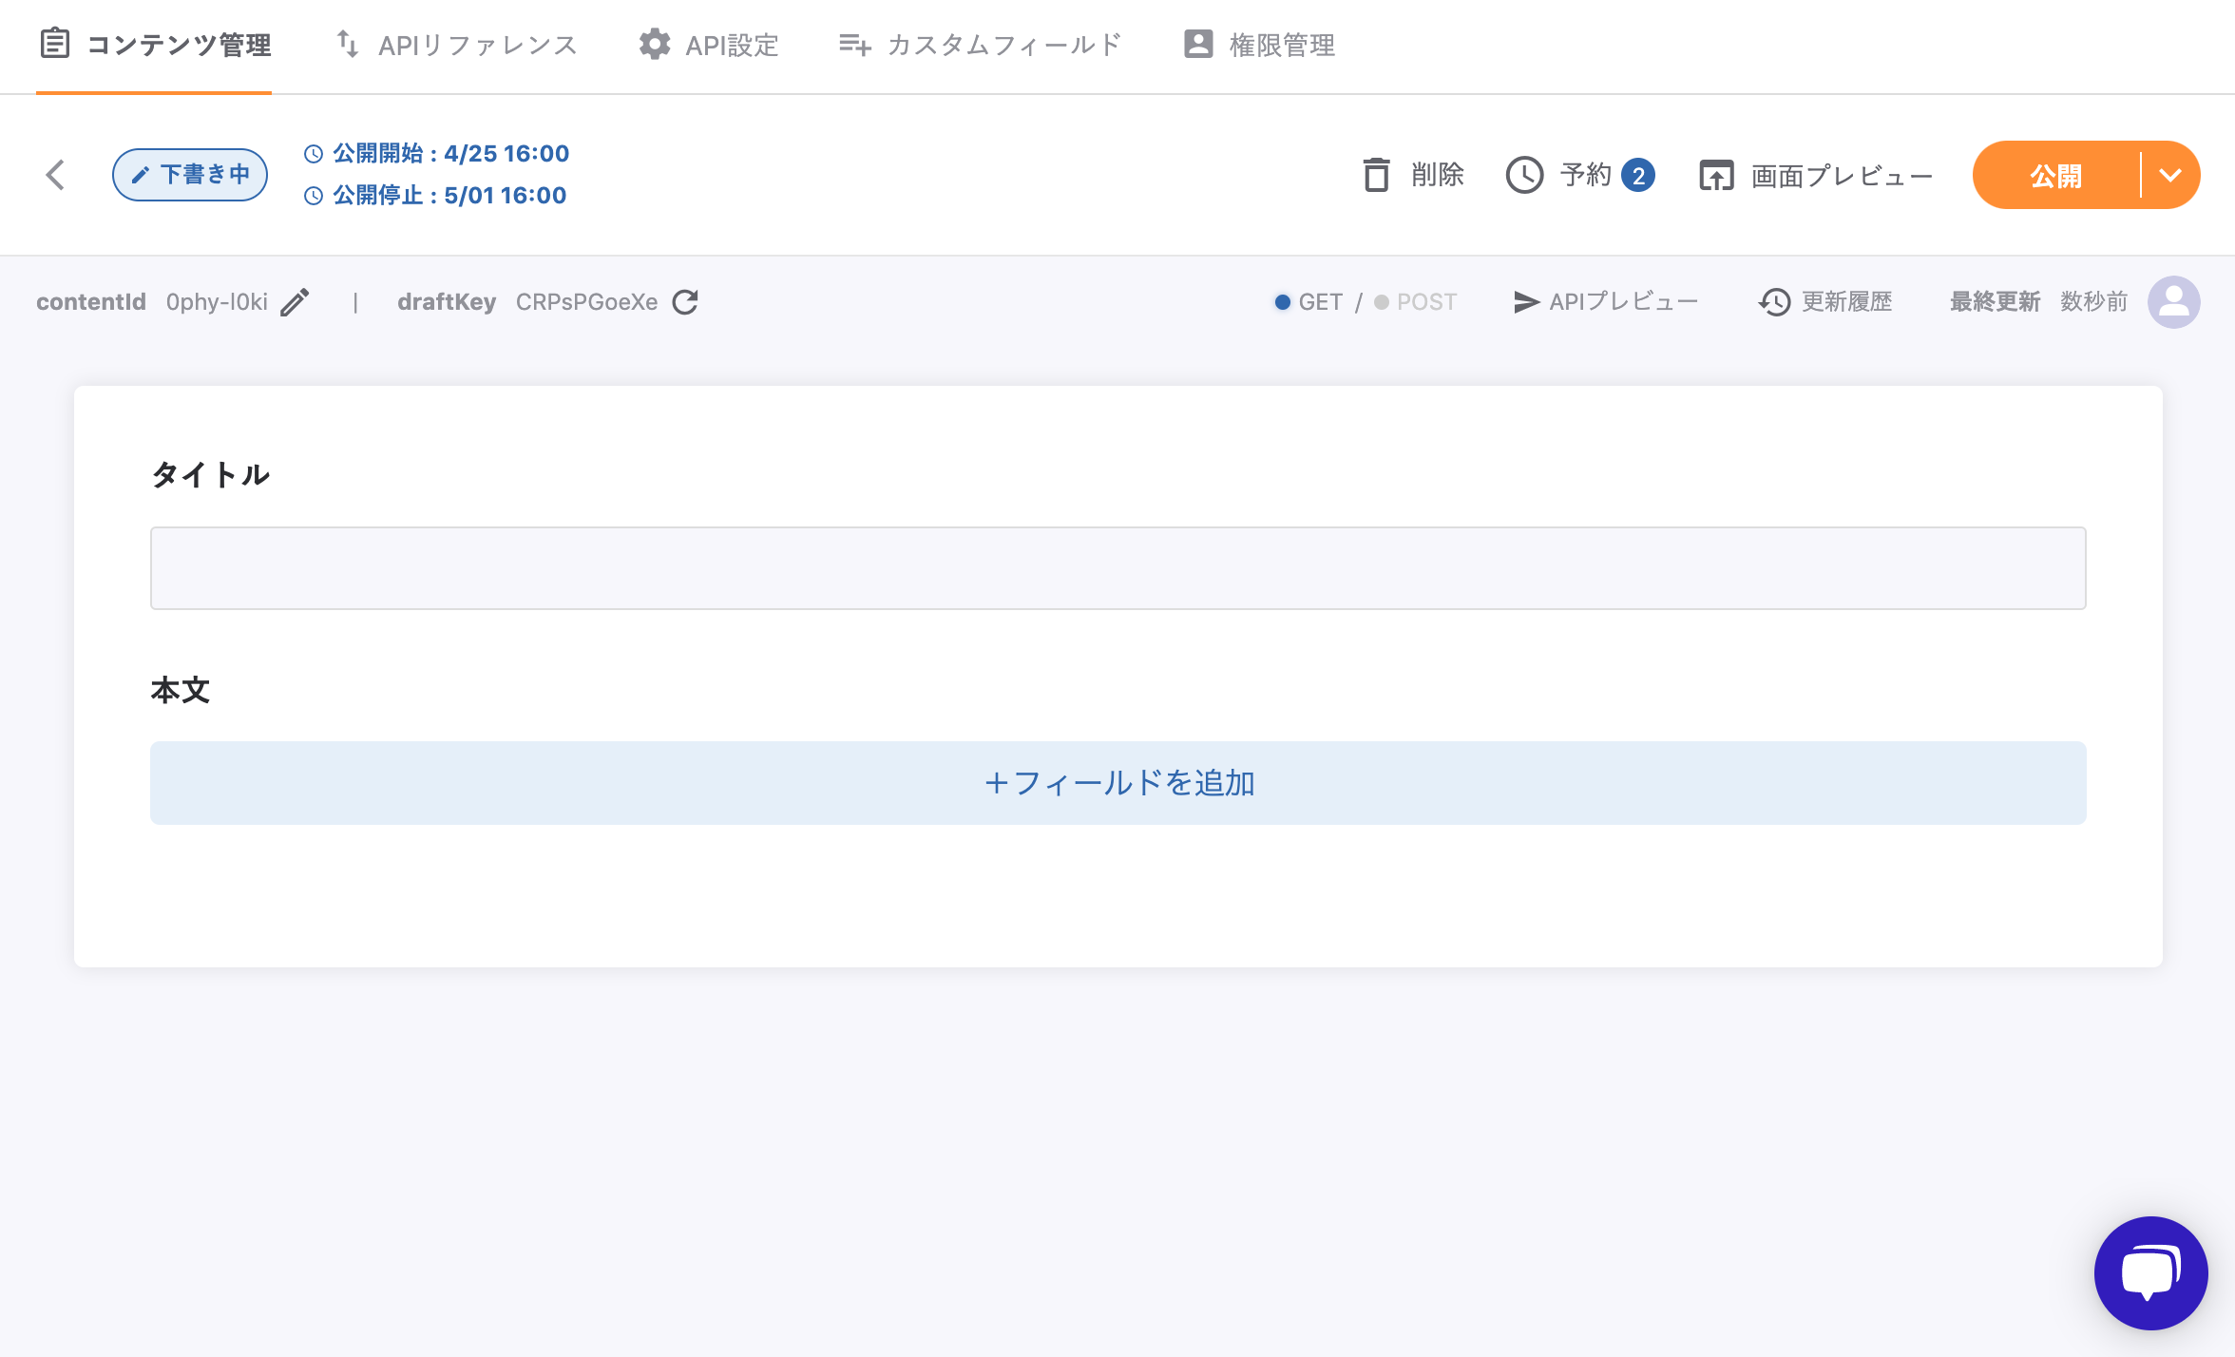This screenshot has height=1357, width=2235.
Task: Click into the タイトル input field
Action: click(x=1117, y=568)
